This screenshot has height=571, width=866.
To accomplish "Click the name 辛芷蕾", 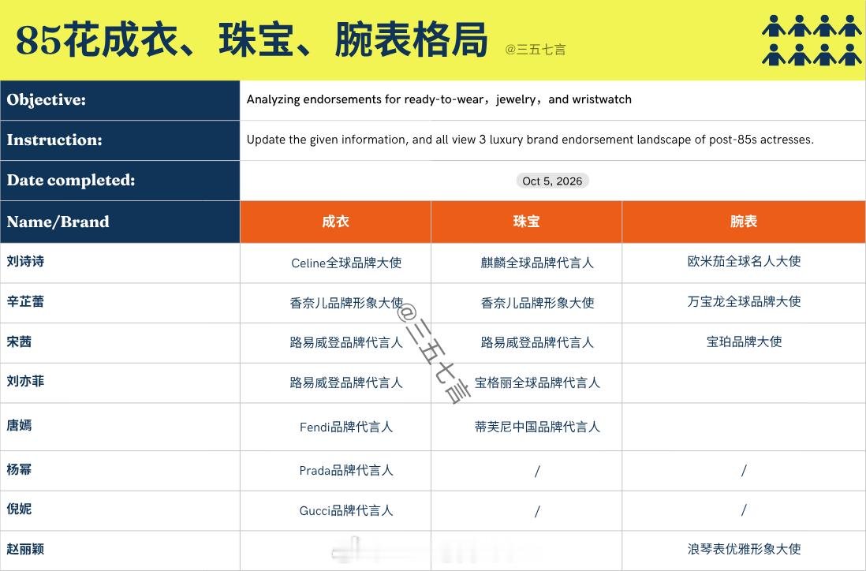I will click(25, 302).
